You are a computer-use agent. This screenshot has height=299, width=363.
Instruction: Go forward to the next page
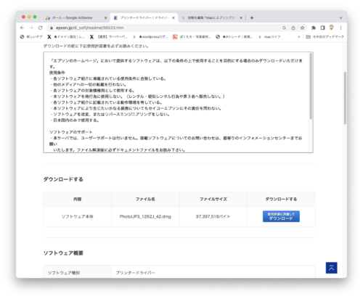(x=31, y=28)
